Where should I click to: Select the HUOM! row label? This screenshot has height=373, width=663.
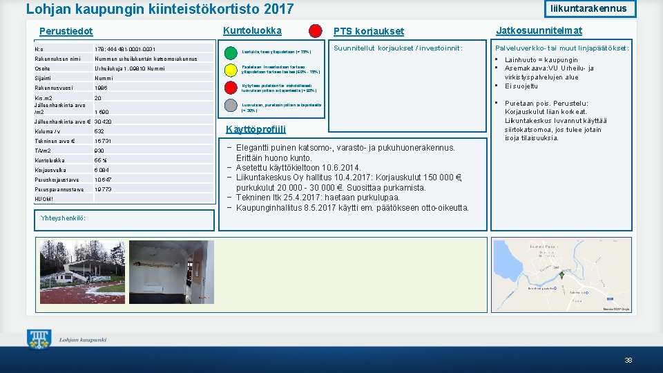[x=44, y=199]
